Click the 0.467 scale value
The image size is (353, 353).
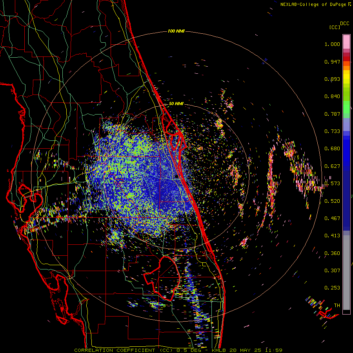(332, 218)
